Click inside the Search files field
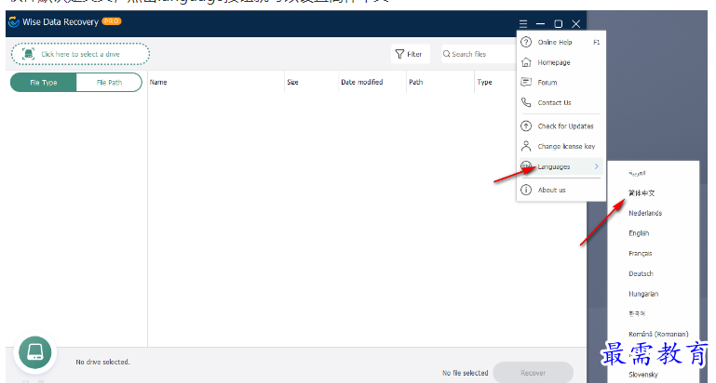The height and width of the screenshot is (383, 716). (x=479, y=54)
